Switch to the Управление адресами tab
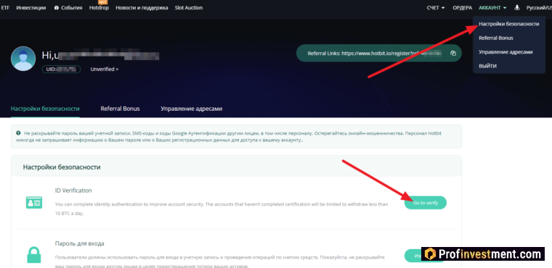This screenshot has height=268, width=552. 192,109
